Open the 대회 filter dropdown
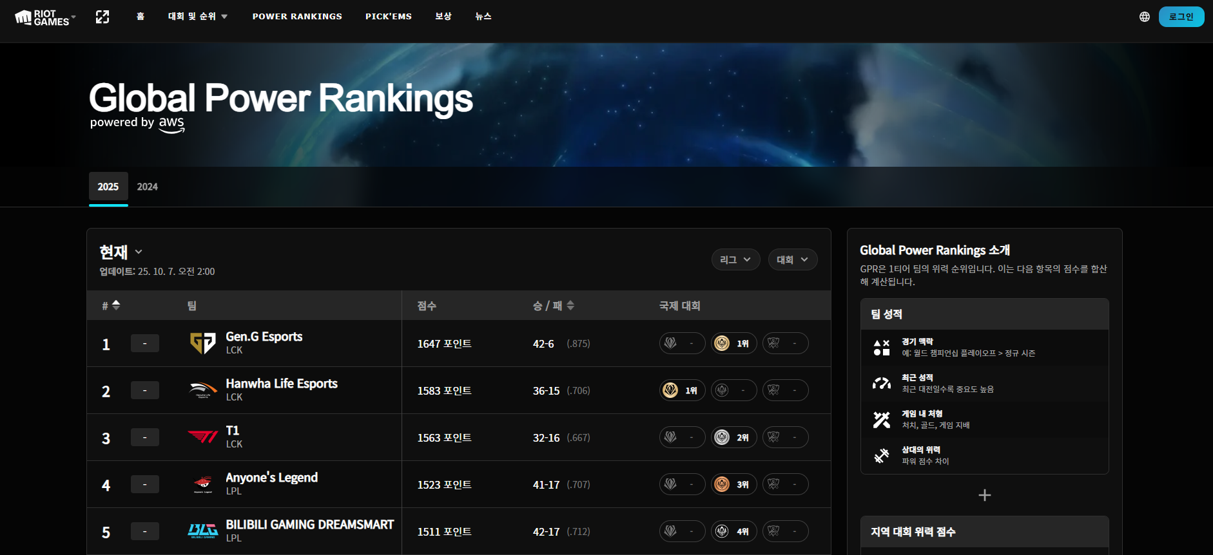Viewport: 1213px width, 555px height. 793,259
